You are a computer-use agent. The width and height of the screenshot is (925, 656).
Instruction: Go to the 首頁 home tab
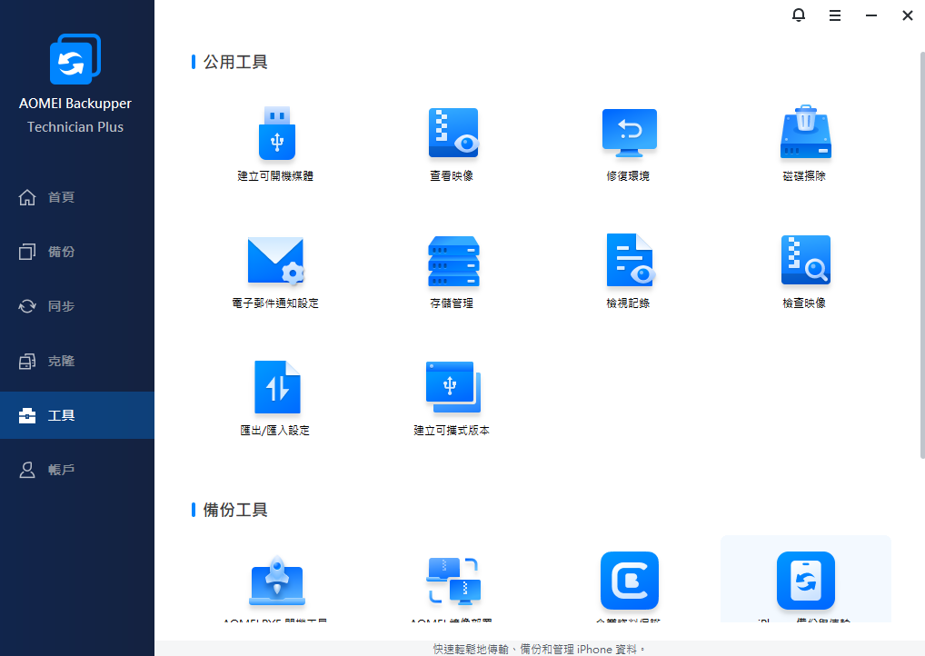point(76,197)
